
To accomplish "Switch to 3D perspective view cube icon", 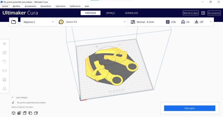I will [13, 113].
